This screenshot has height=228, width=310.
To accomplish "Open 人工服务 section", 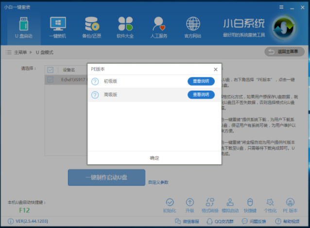I will pos(159,28).
